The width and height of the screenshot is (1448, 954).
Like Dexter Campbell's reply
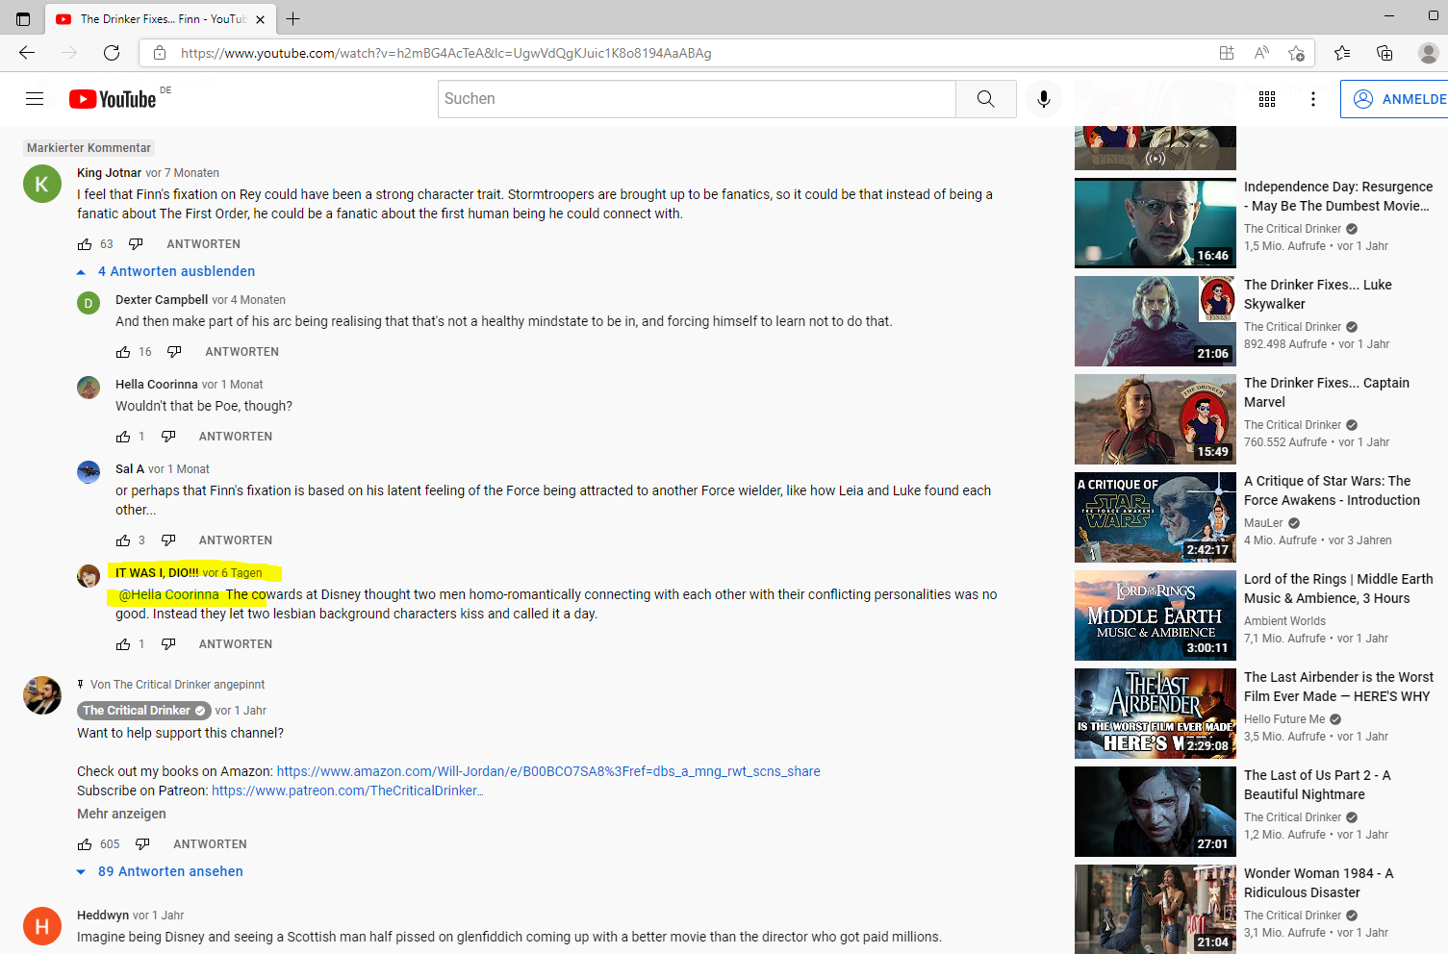[123, 352]
